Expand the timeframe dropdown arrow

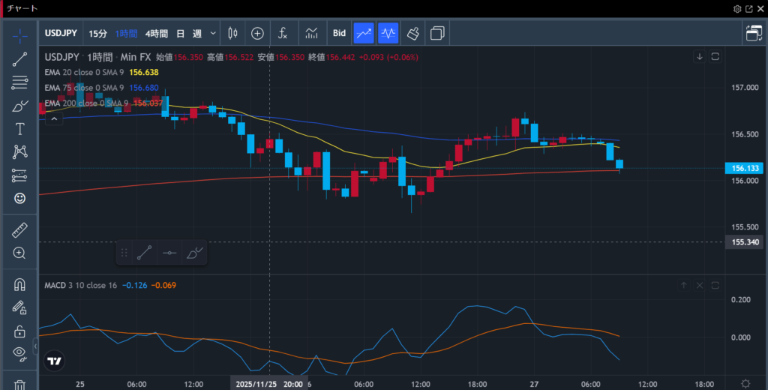point(213,33)
